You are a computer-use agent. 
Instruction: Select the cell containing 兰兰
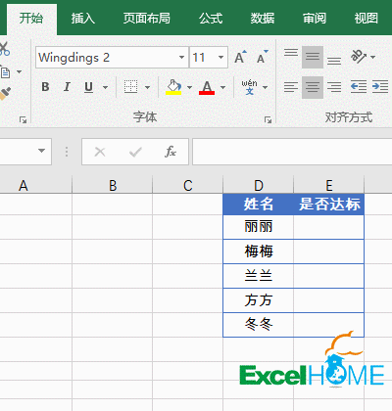(259, 276)
